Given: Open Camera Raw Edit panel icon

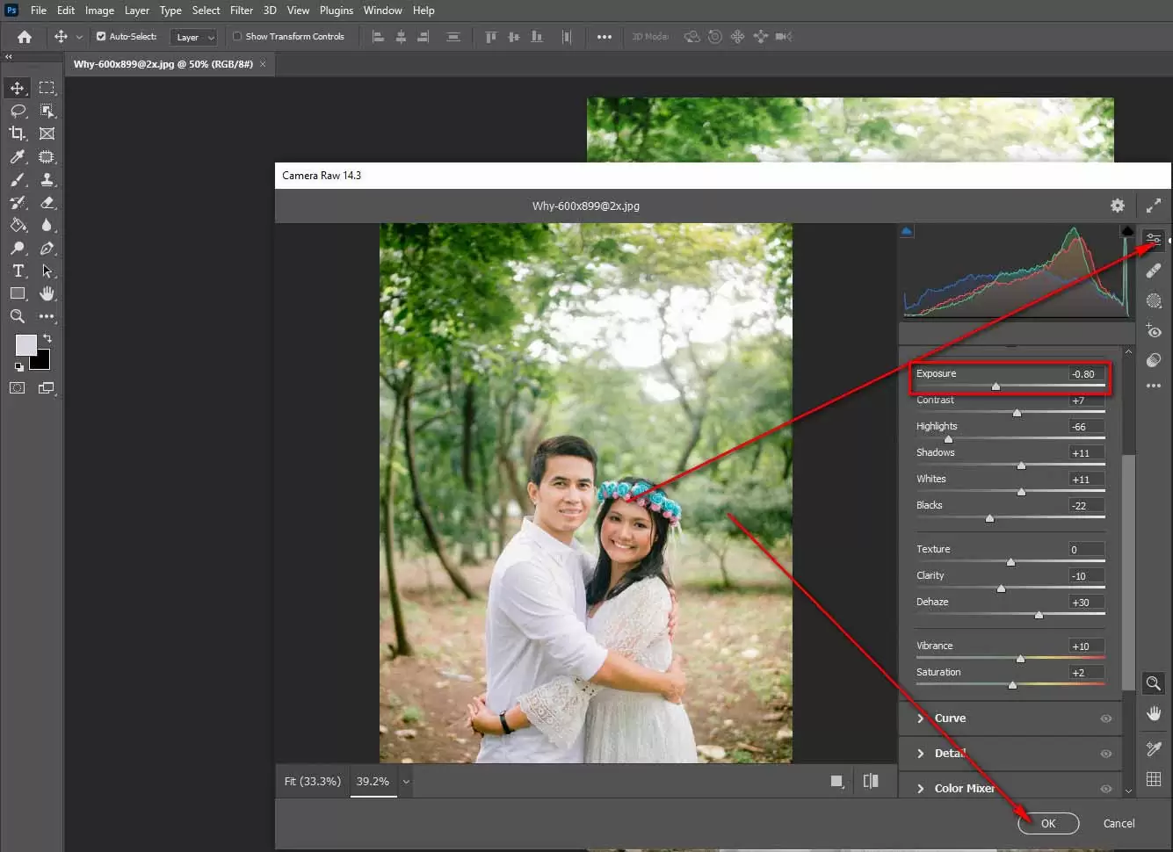Looking at the screenshot, I should (1154, 239).
